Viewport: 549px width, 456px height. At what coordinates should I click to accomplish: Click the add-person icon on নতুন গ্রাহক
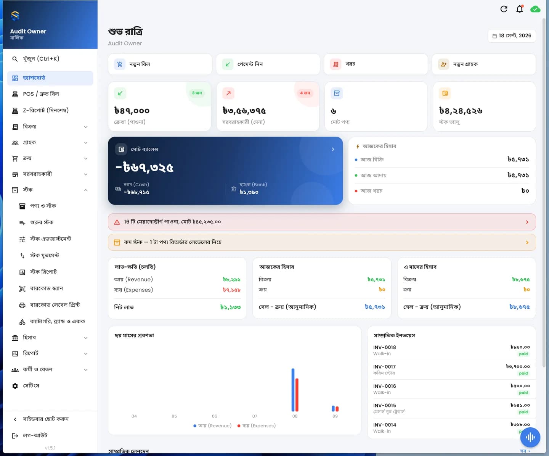(443, 64)
